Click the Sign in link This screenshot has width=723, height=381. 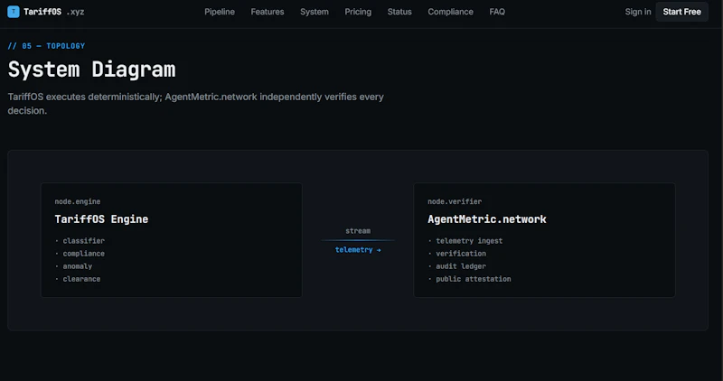(638, 12)
